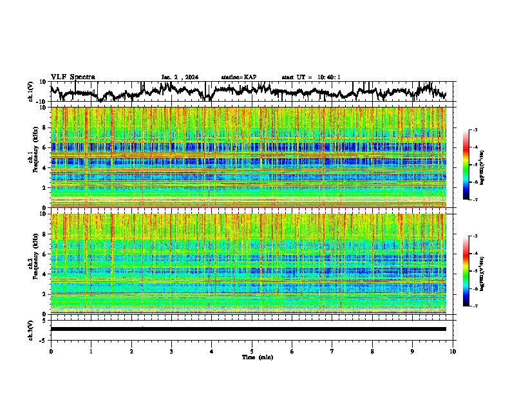Click the "2" tick on the time axis
The image size is (510, 394).
(131, 352)
